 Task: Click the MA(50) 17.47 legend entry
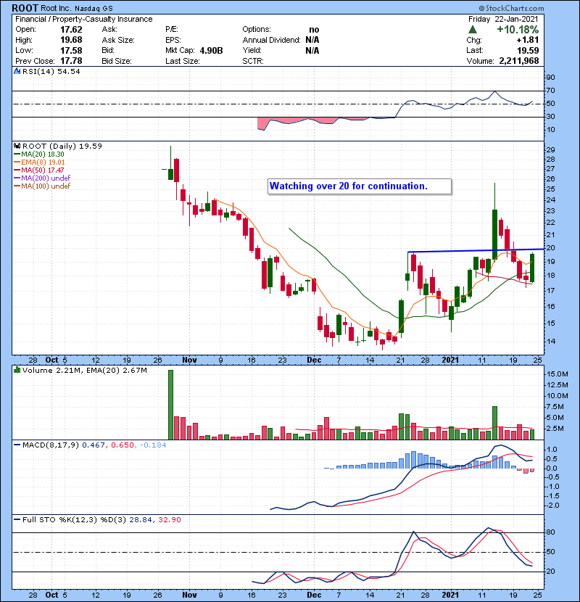pos(39,170)
